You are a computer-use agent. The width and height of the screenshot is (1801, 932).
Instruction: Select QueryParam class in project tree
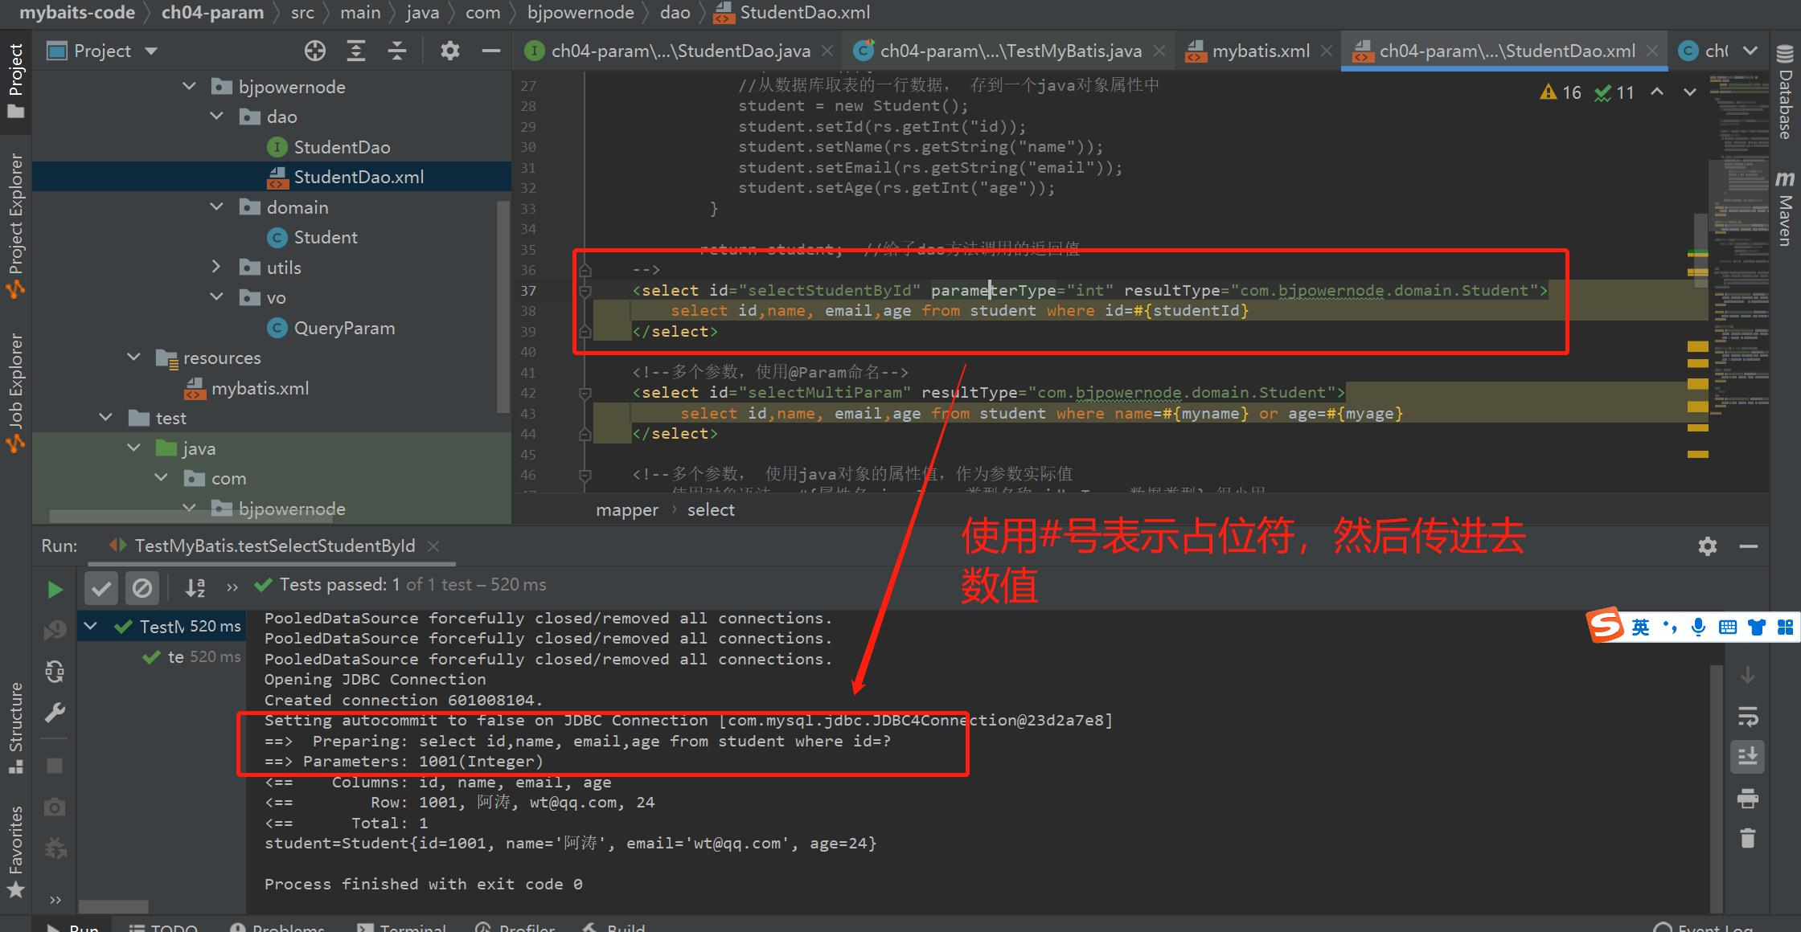coord(344,328)
